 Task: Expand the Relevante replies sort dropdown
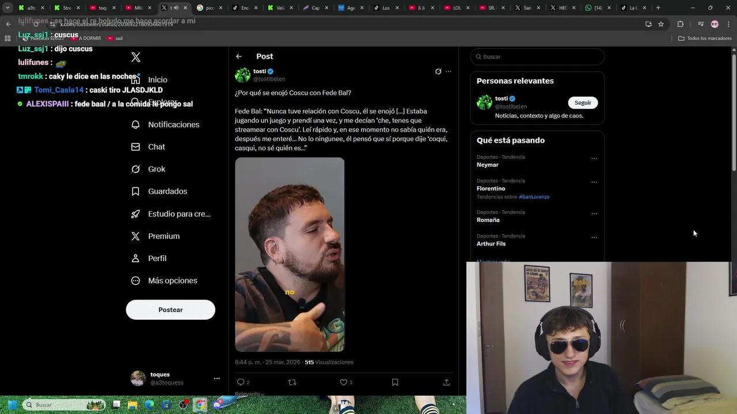(249, 394)
